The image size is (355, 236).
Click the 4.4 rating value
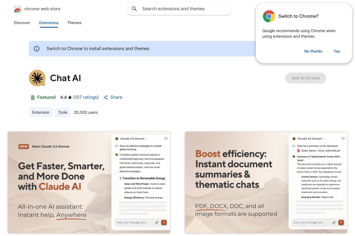coord(64,97)
